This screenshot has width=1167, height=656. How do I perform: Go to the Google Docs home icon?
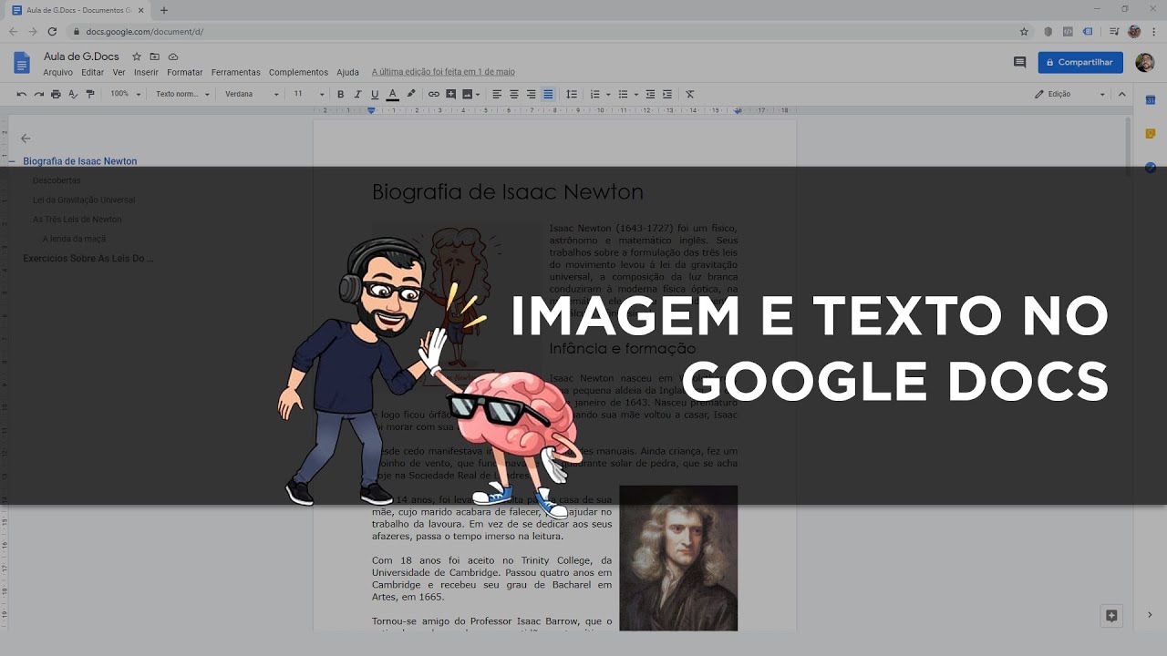pos(22,63)
